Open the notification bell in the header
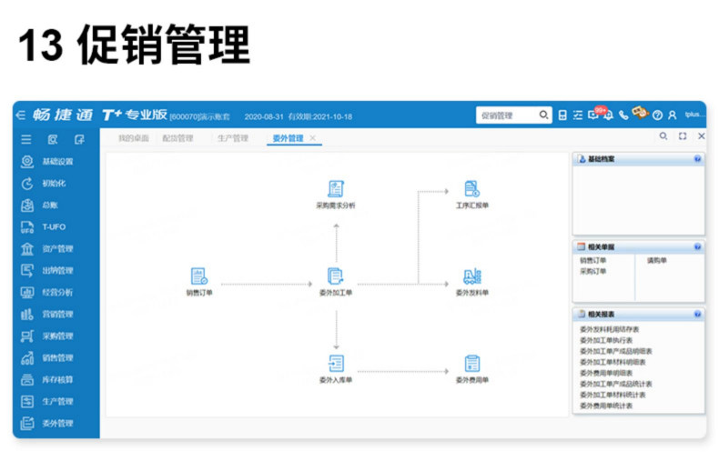The image size is (719, 461). pyautogui.click(x=609, y=115)
